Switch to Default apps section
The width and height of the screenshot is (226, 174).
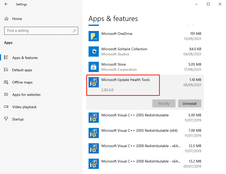(23, 70)
